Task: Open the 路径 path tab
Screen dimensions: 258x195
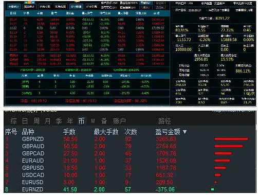Action: pyautogui.click(x=164, y=121)
